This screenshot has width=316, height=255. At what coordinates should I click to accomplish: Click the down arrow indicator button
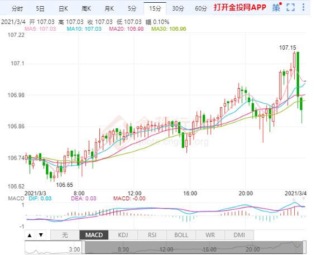coord(41,235)
